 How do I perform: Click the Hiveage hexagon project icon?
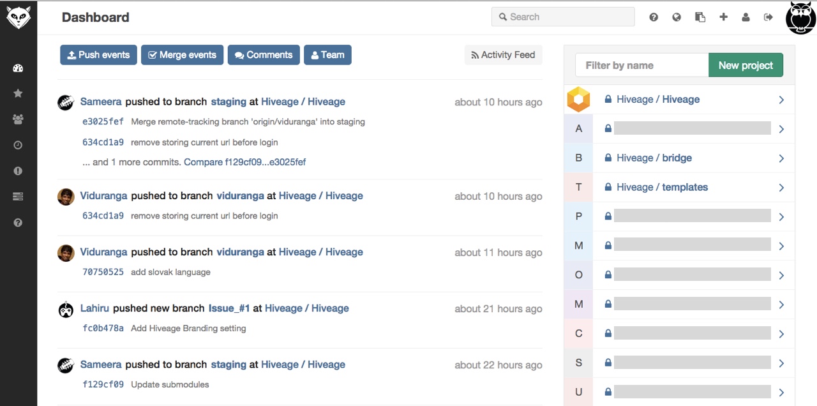tap(578, 100)
